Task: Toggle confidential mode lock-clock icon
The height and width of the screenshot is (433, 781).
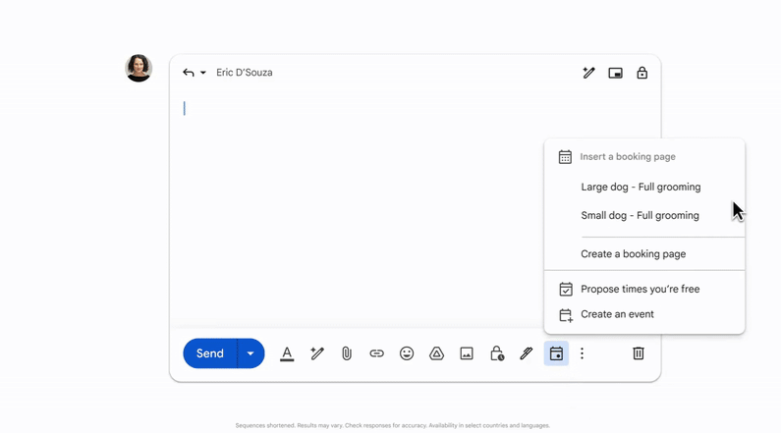Action: 496,353
